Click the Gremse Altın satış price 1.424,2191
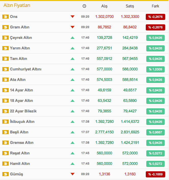This screenshot has height=180, width=169. click(130, 143)
